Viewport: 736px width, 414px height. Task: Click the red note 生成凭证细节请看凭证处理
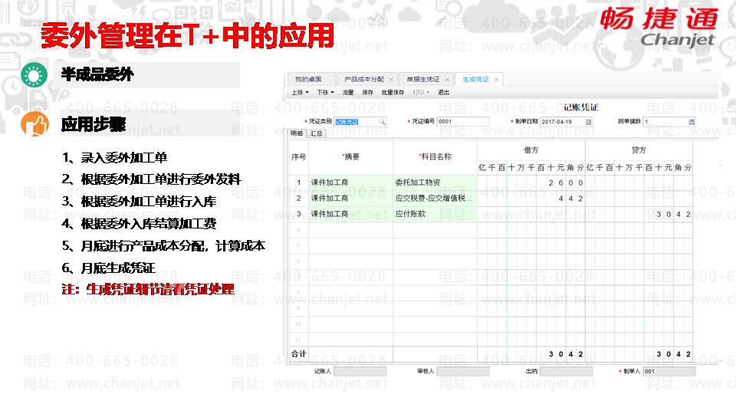click(x=148, y=289)
